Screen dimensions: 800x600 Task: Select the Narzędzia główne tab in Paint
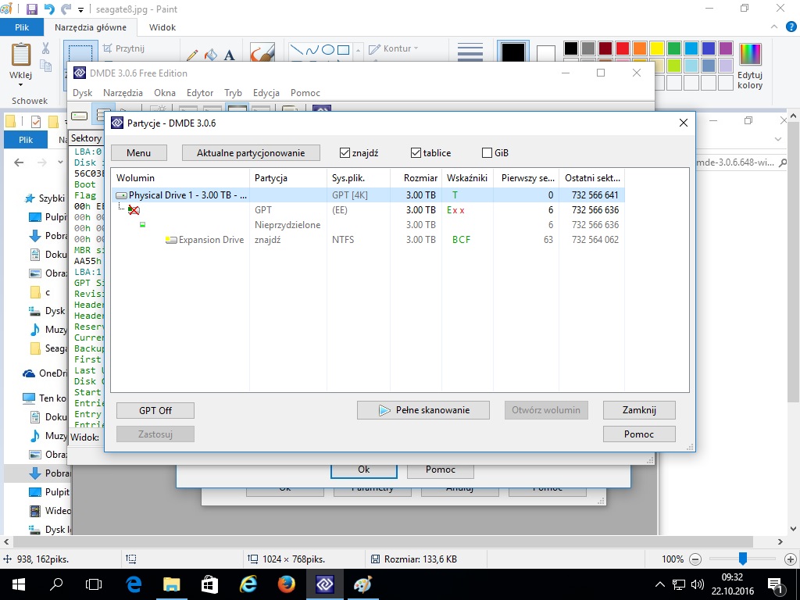click(91, 27)
